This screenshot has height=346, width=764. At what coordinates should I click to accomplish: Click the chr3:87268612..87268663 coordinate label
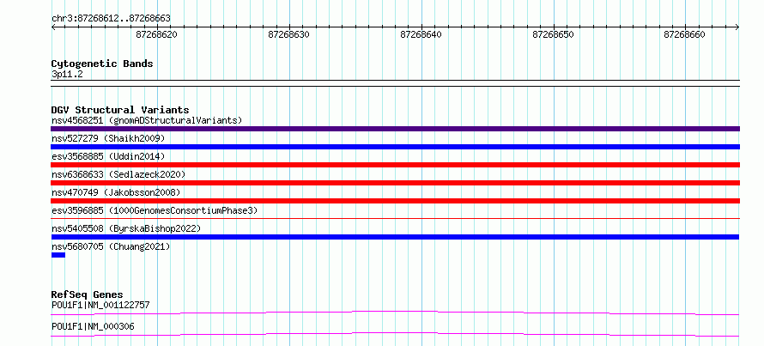(x=111, y=19)
